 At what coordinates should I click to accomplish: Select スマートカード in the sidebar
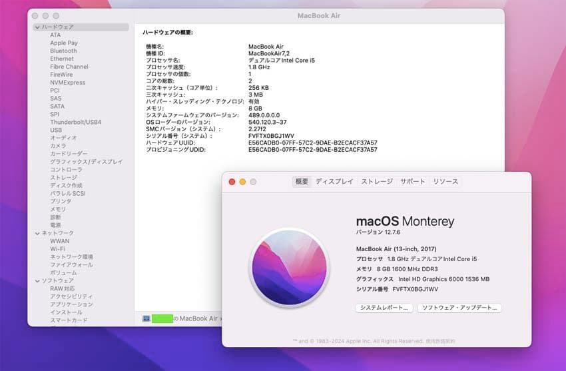click(x=69, y=320)
